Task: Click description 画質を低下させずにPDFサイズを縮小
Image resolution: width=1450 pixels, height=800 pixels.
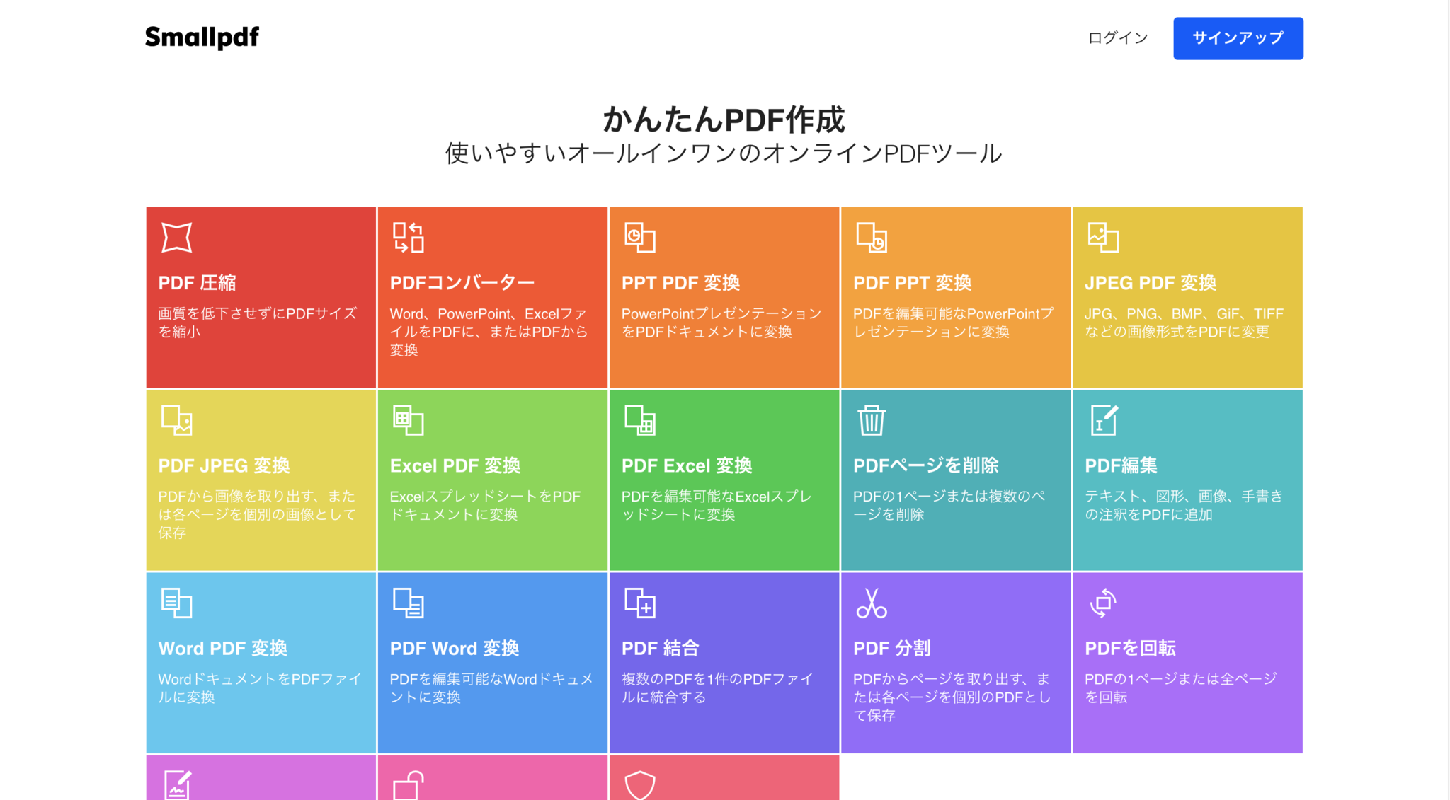Action: pos(257,323)
